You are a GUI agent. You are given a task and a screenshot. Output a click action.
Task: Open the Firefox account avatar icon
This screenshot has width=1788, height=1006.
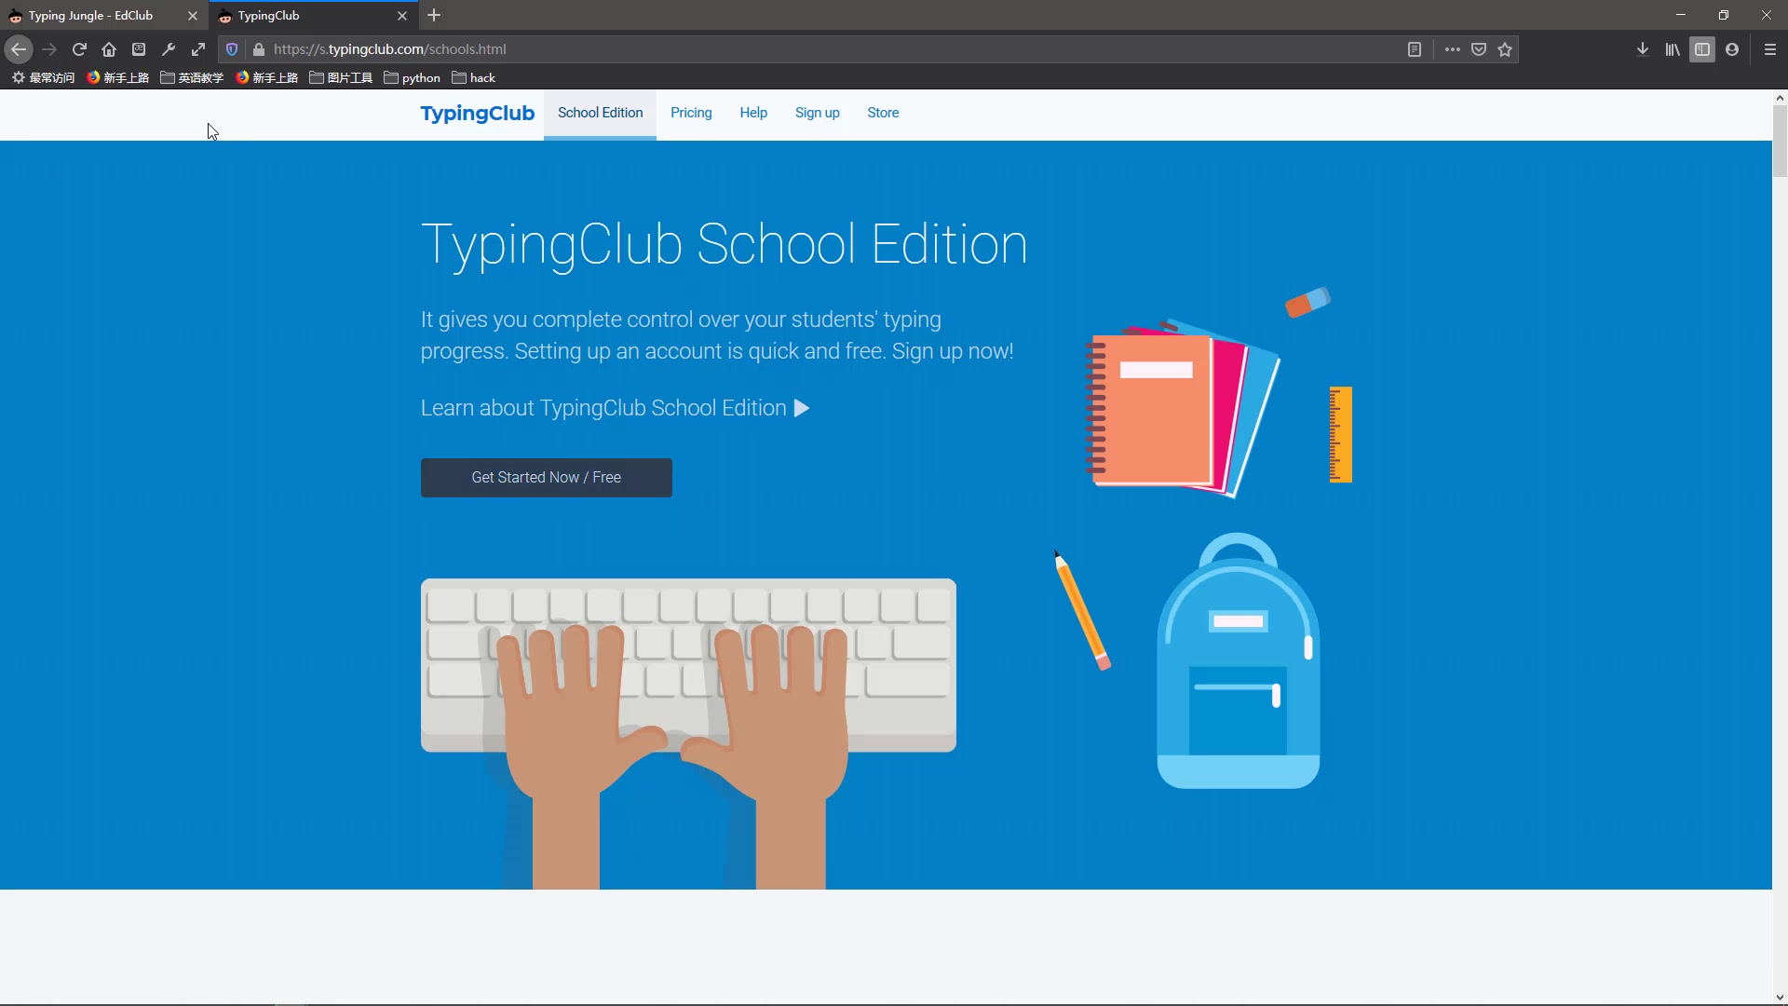(x=1732, y=49)
